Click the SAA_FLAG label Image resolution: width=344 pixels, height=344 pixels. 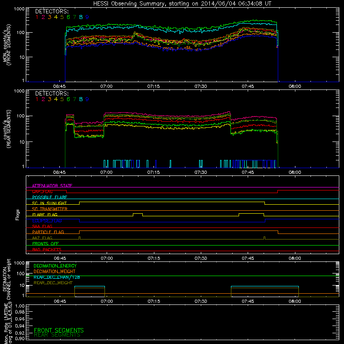[42, 226]
